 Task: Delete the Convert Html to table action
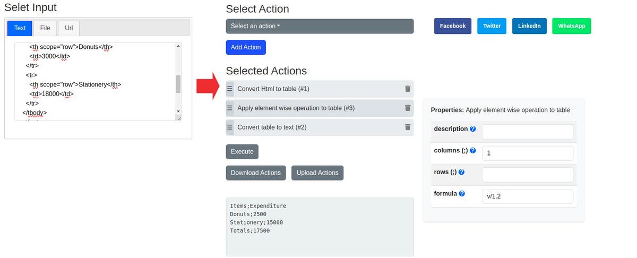point(407,89)
